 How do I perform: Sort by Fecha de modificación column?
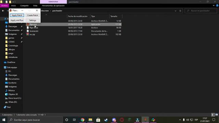(78, 16)
